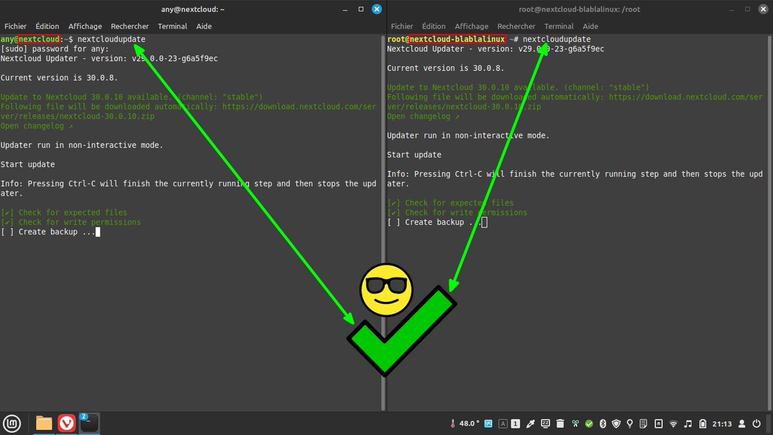Image resolution: width=773 pixels, height=435 pixels.
Task: Open Aide menu in root@nextcloud-blablalinux terminal
Action: tap(591, 26)
